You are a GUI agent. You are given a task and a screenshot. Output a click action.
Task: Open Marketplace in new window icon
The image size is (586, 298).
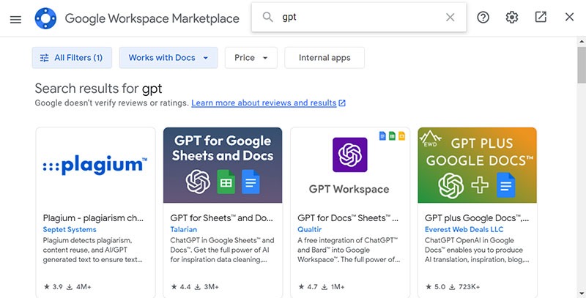tap(541, 17)
